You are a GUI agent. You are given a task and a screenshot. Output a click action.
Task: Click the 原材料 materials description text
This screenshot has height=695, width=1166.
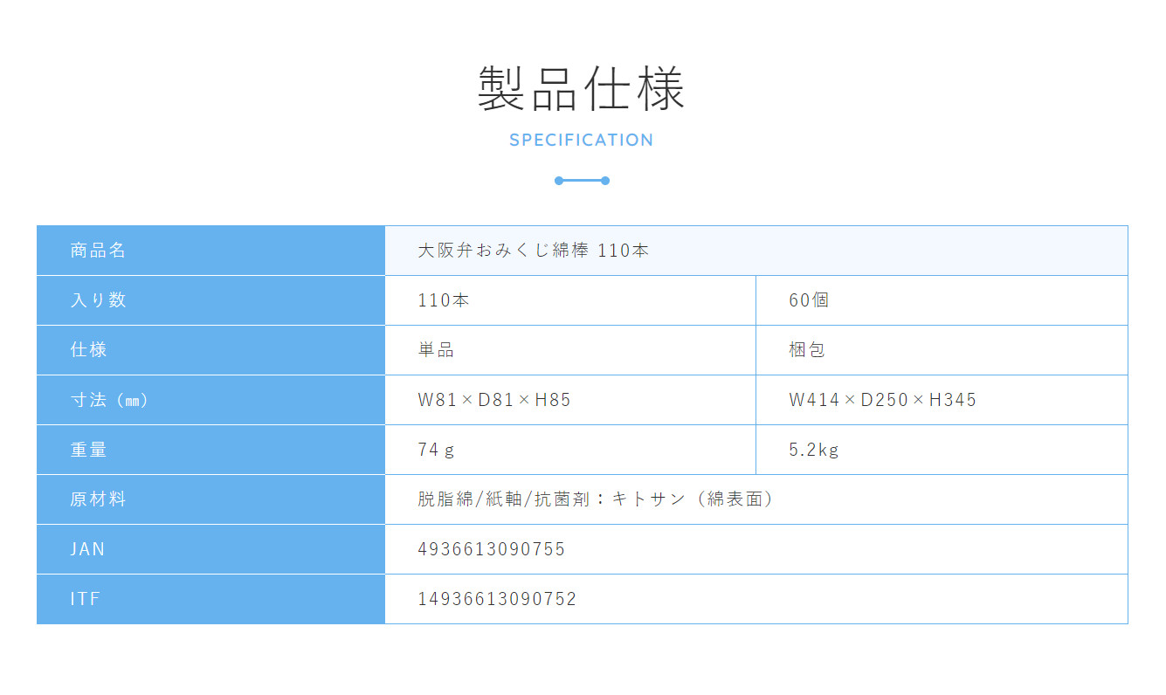click(x=597, y=499)
